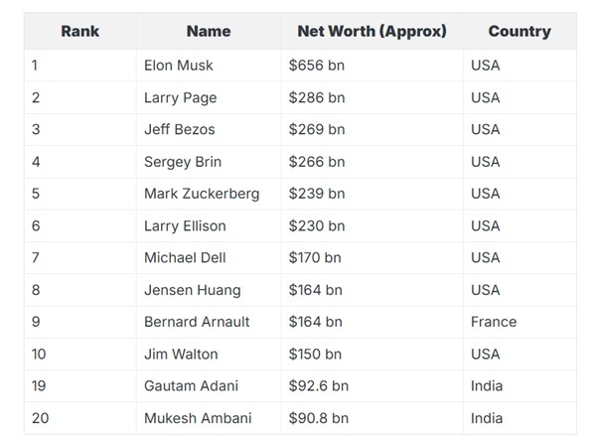Select the Gautam Adani name cell
Image resolution: width=596 pixels, height=438 pixels.
pos(191,385)
